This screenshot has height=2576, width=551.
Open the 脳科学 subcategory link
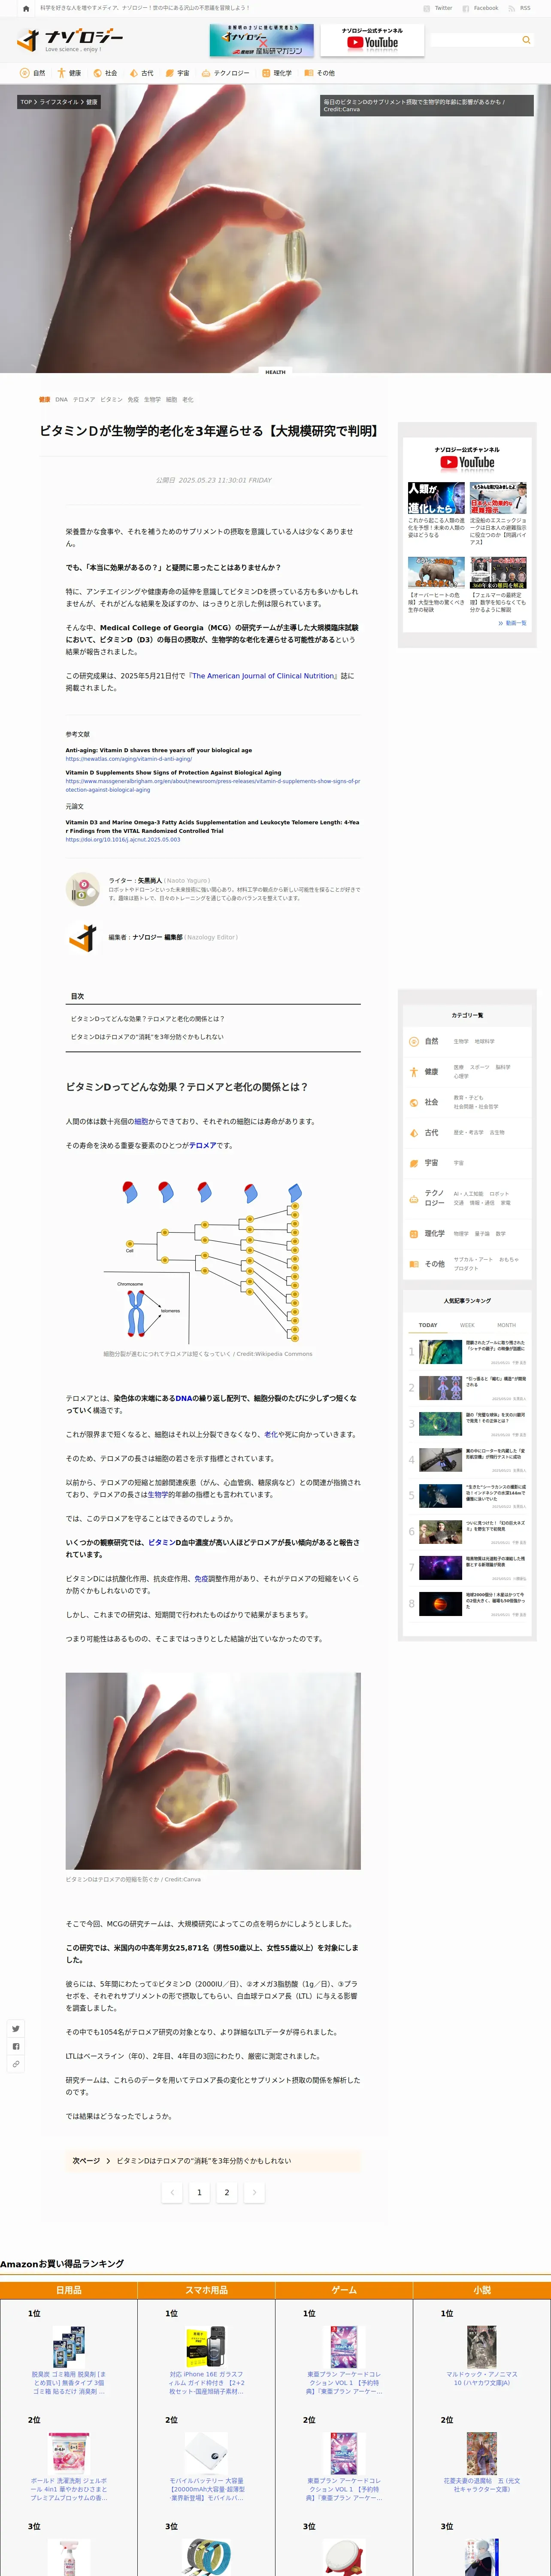pyautogui.click(x=503, y=1067)
